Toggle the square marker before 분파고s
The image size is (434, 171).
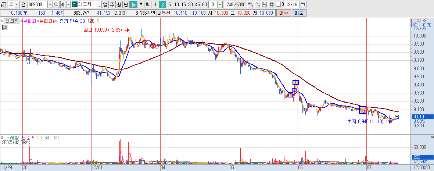tap(38, 21)
